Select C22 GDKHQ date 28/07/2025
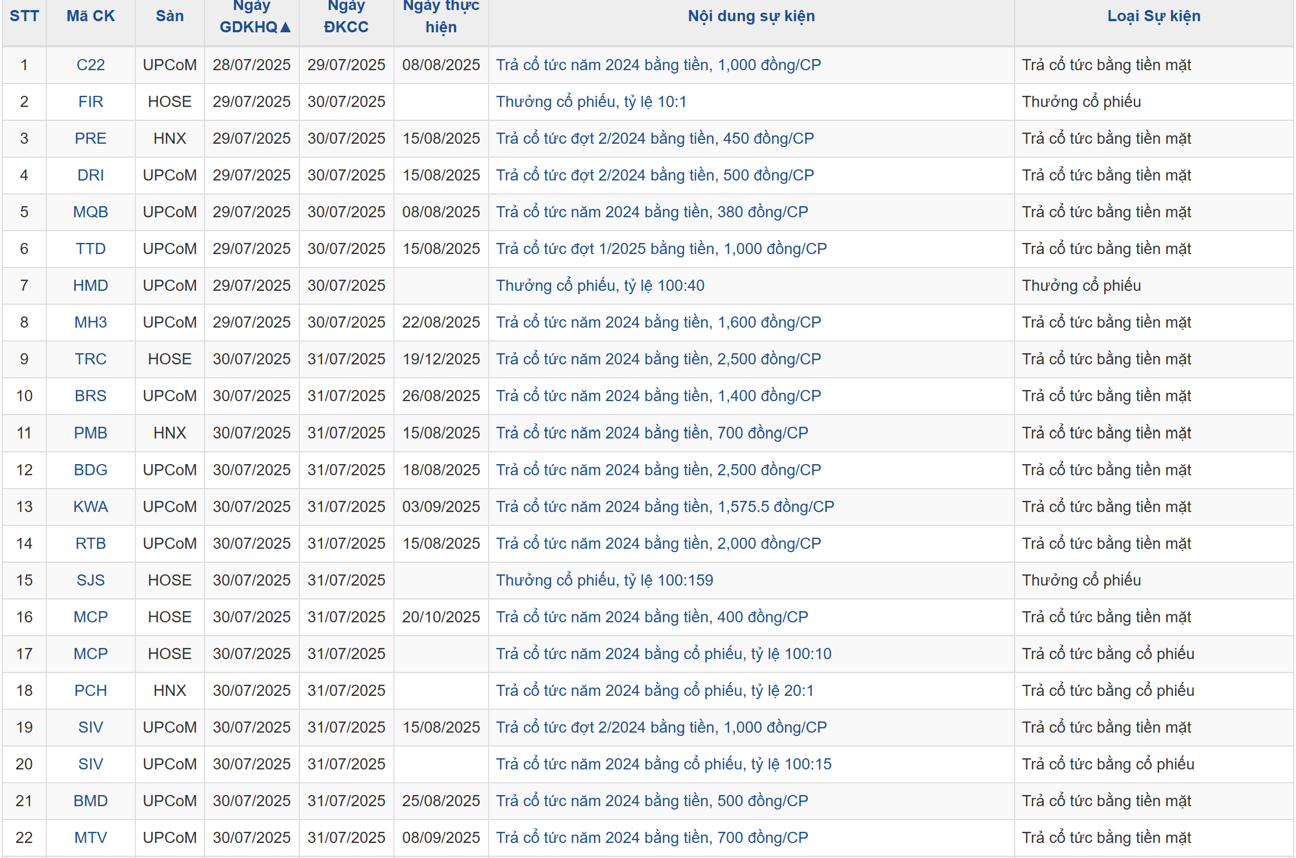The height and width of the screenshot is (858, 1296). point(252,65)
